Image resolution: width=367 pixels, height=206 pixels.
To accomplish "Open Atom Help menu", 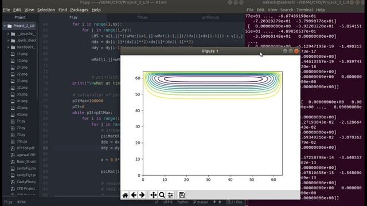I will [x=96, y=10].
